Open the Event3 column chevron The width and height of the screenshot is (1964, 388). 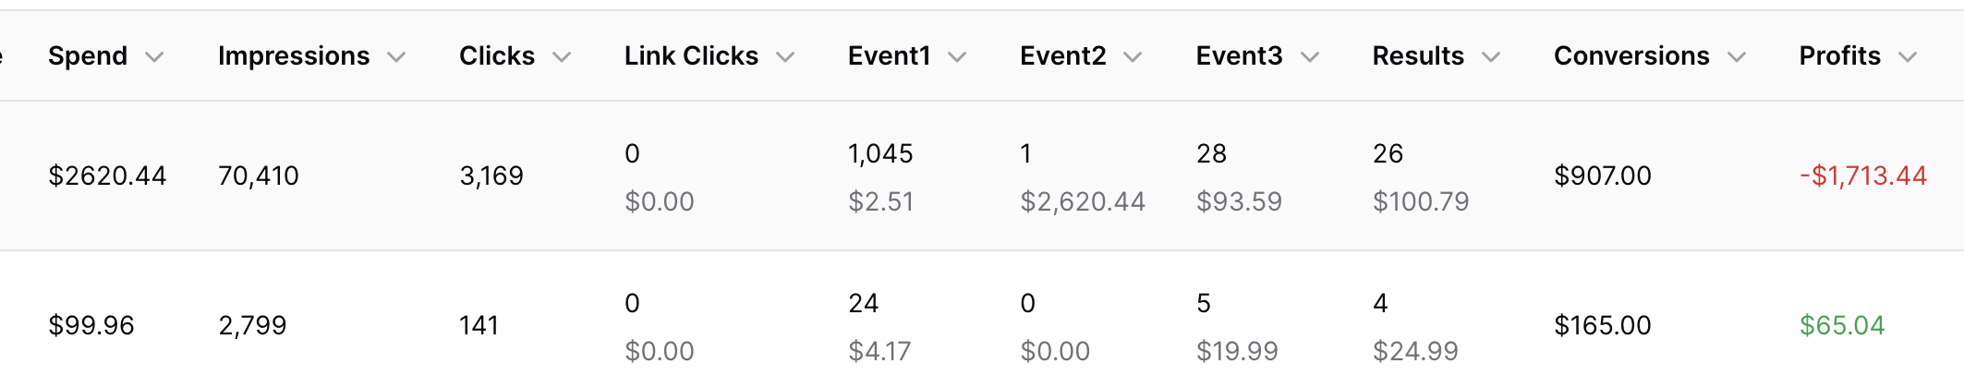(1309, 57)
